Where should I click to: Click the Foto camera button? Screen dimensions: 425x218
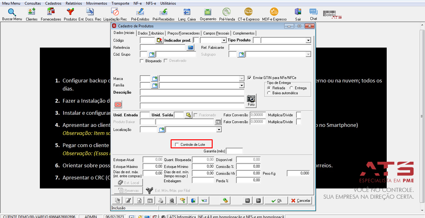pyautogui.click(x=251, y=101)
